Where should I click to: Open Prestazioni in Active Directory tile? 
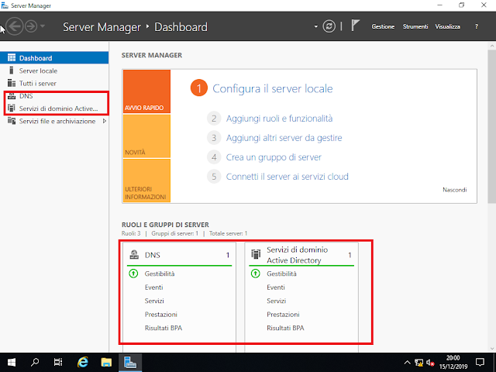tap(283, 315)
